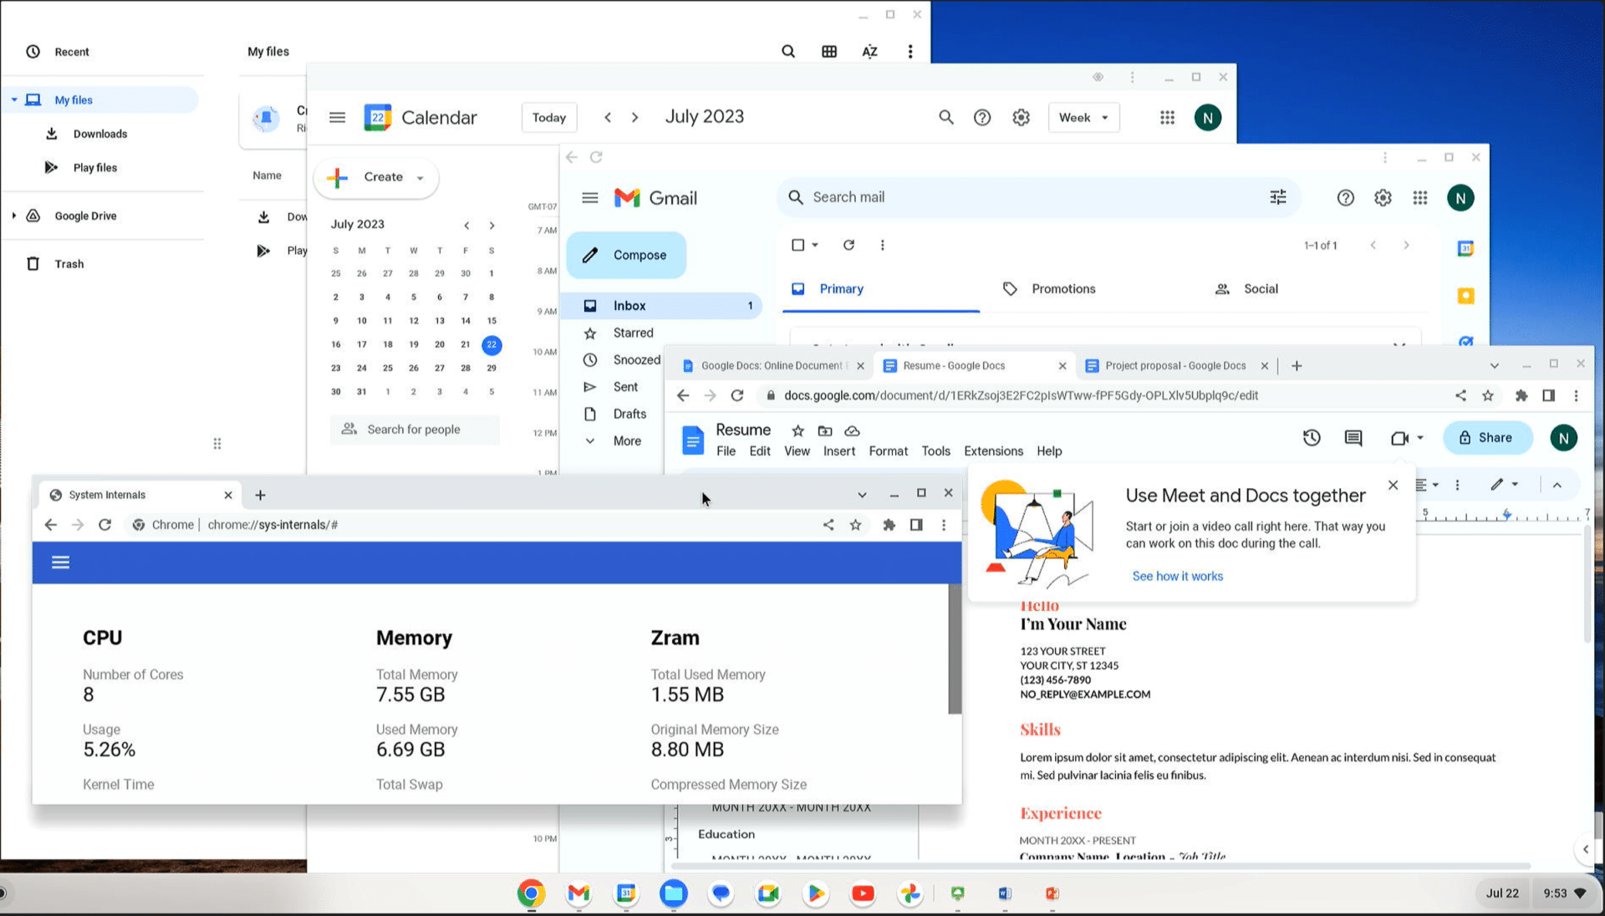Star the Resume document
The width and height of the screenshot is (1605, 916).
(x=797, y=431)
